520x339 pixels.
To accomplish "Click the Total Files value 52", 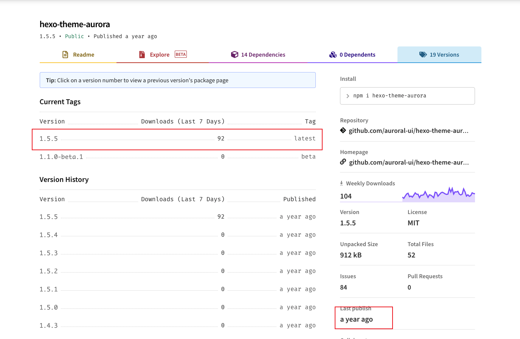I will point(411,255).
